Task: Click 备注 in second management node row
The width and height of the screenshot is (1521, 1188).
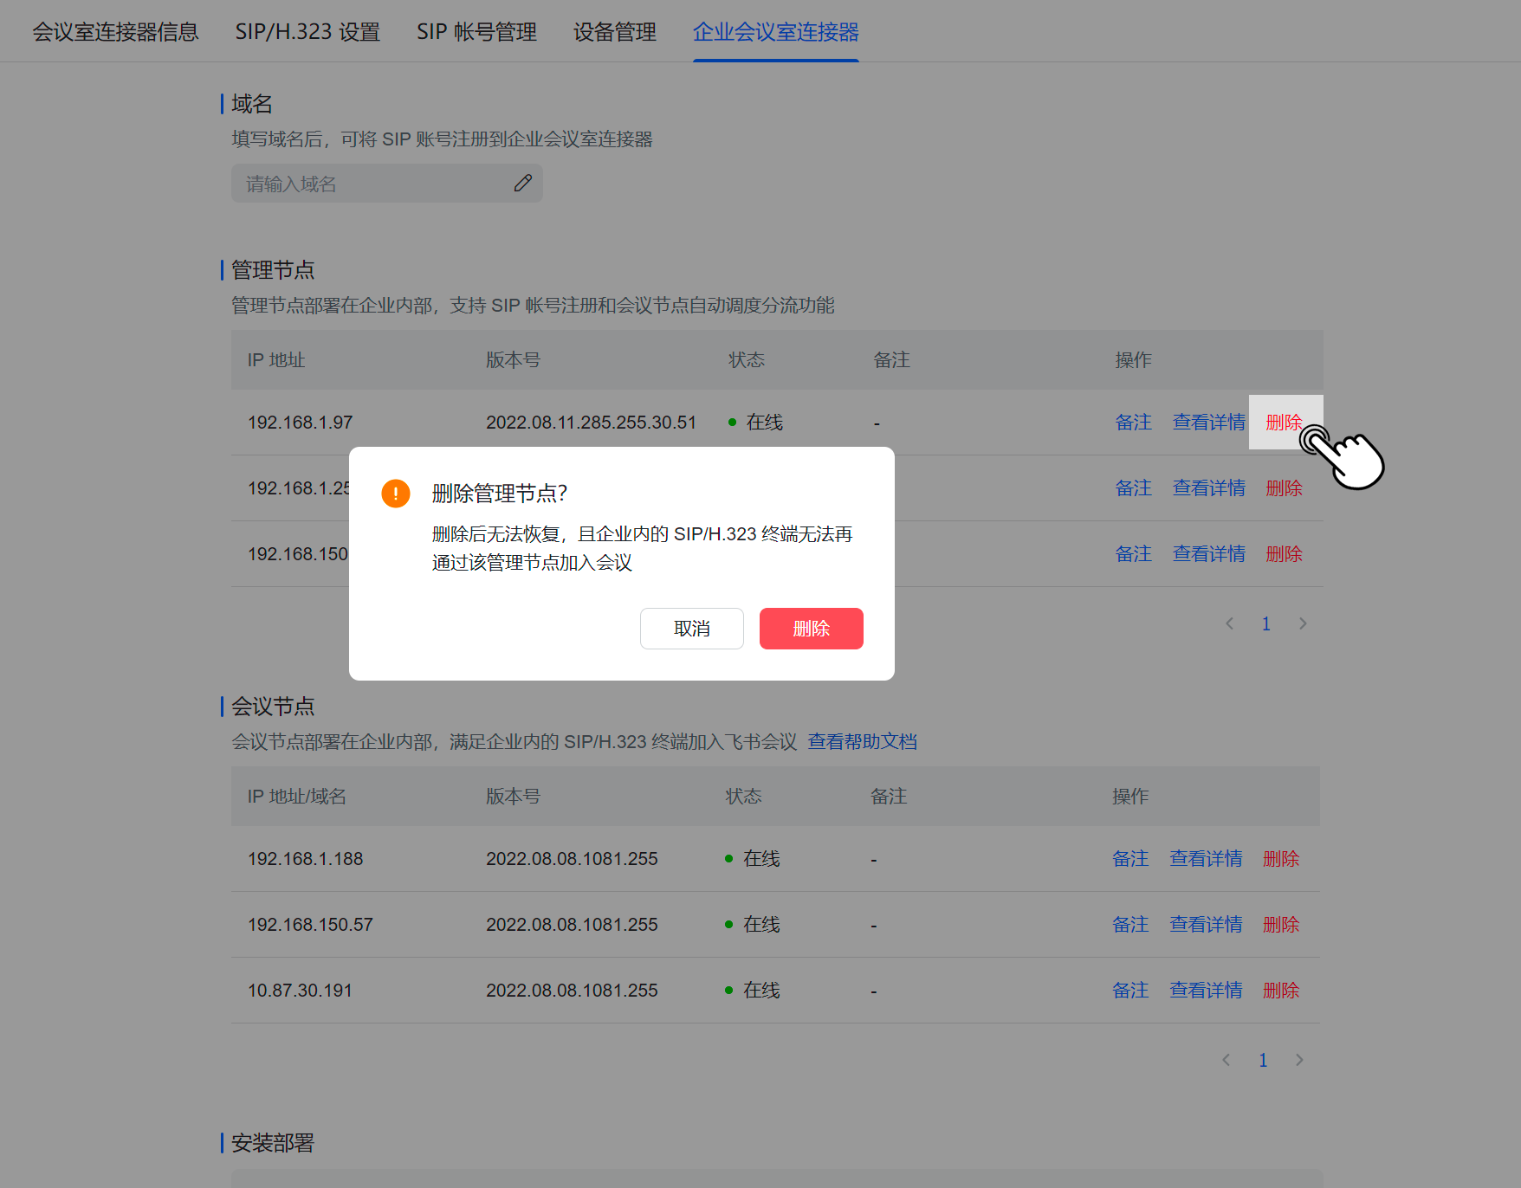Action: coord(1133,488)
